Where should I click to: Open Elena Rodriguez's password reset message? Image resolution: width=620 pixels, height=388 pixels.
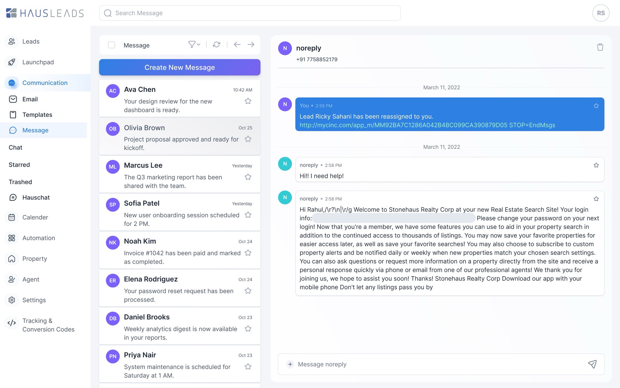(180, 288)
